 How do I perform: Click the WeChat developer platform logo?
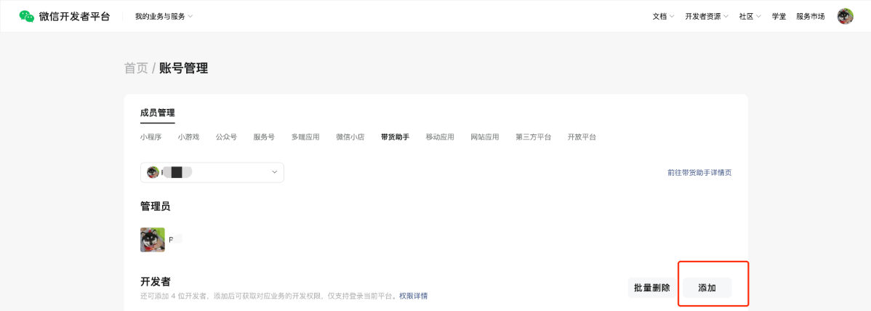coord(65,16)
